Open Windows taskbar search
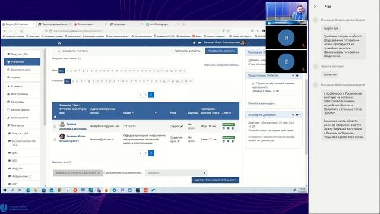 coord(12,190)
